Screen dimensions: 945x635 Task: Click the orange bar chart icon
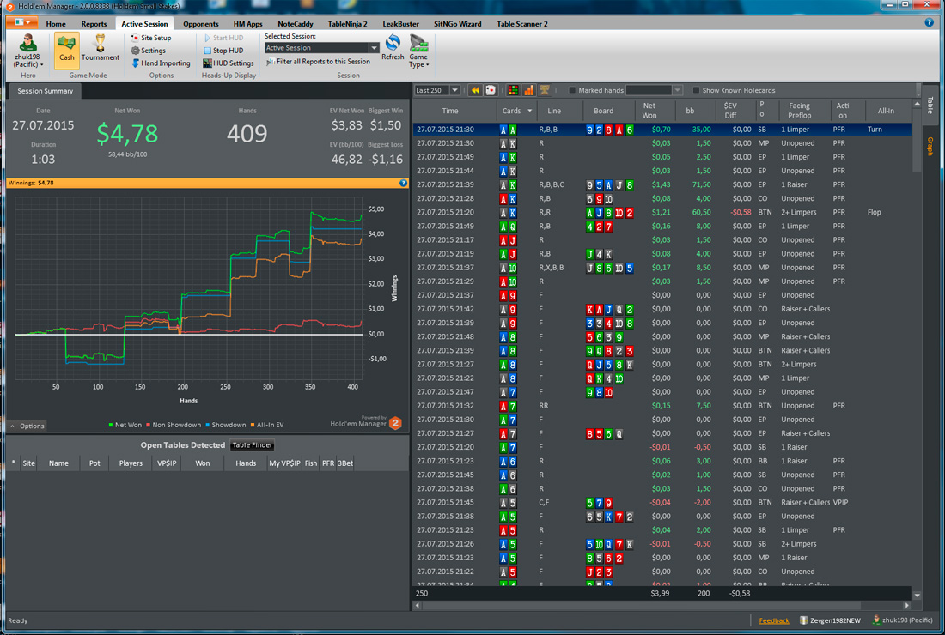528,90
